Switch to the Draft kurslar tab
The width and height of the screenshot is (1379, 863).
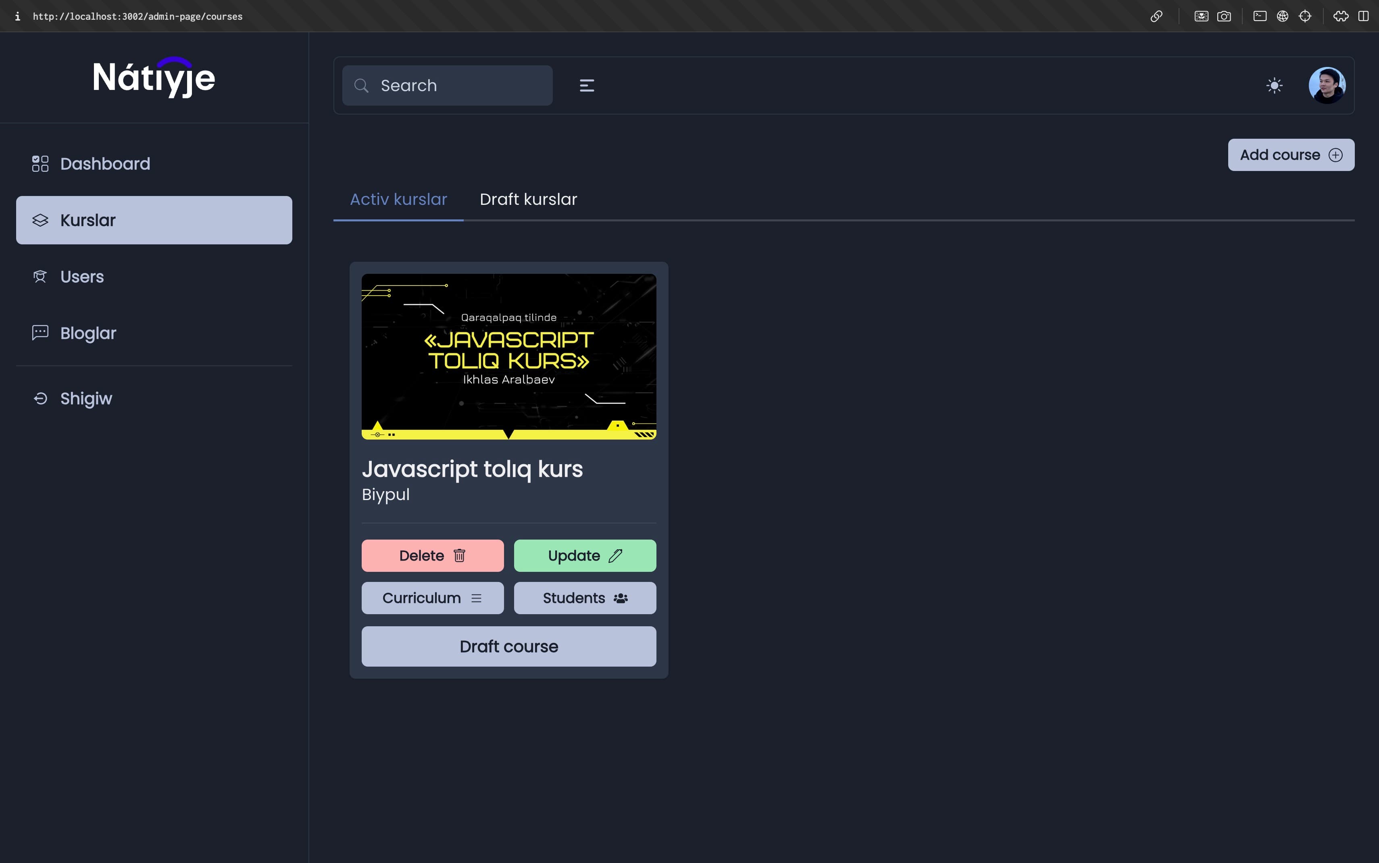click(x=528, y=199)
